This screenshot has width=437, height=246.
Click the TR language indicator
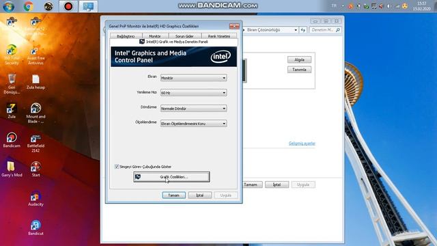tap(334, 6)
